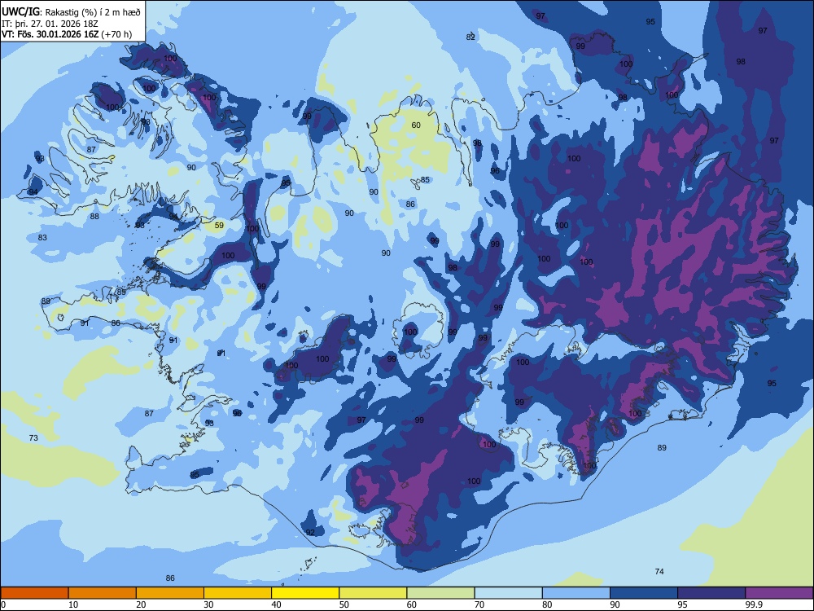
Task: Click the legend tick label 99.9
Action: pos(753,604)
